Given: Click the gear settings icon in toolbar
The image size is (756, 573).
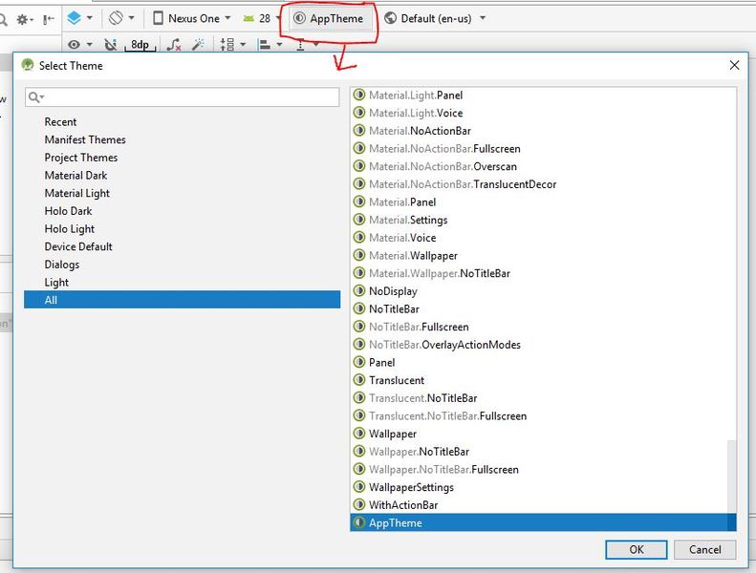Looking at the screenshot, I should [23, 20].
